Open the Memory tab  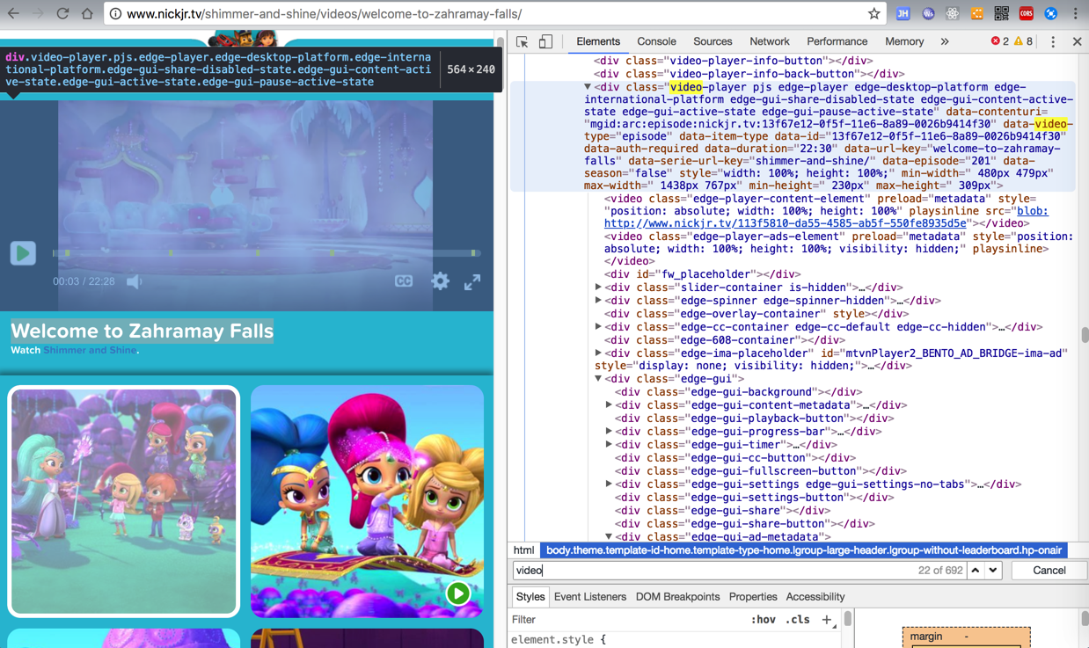tap(904, 41)
